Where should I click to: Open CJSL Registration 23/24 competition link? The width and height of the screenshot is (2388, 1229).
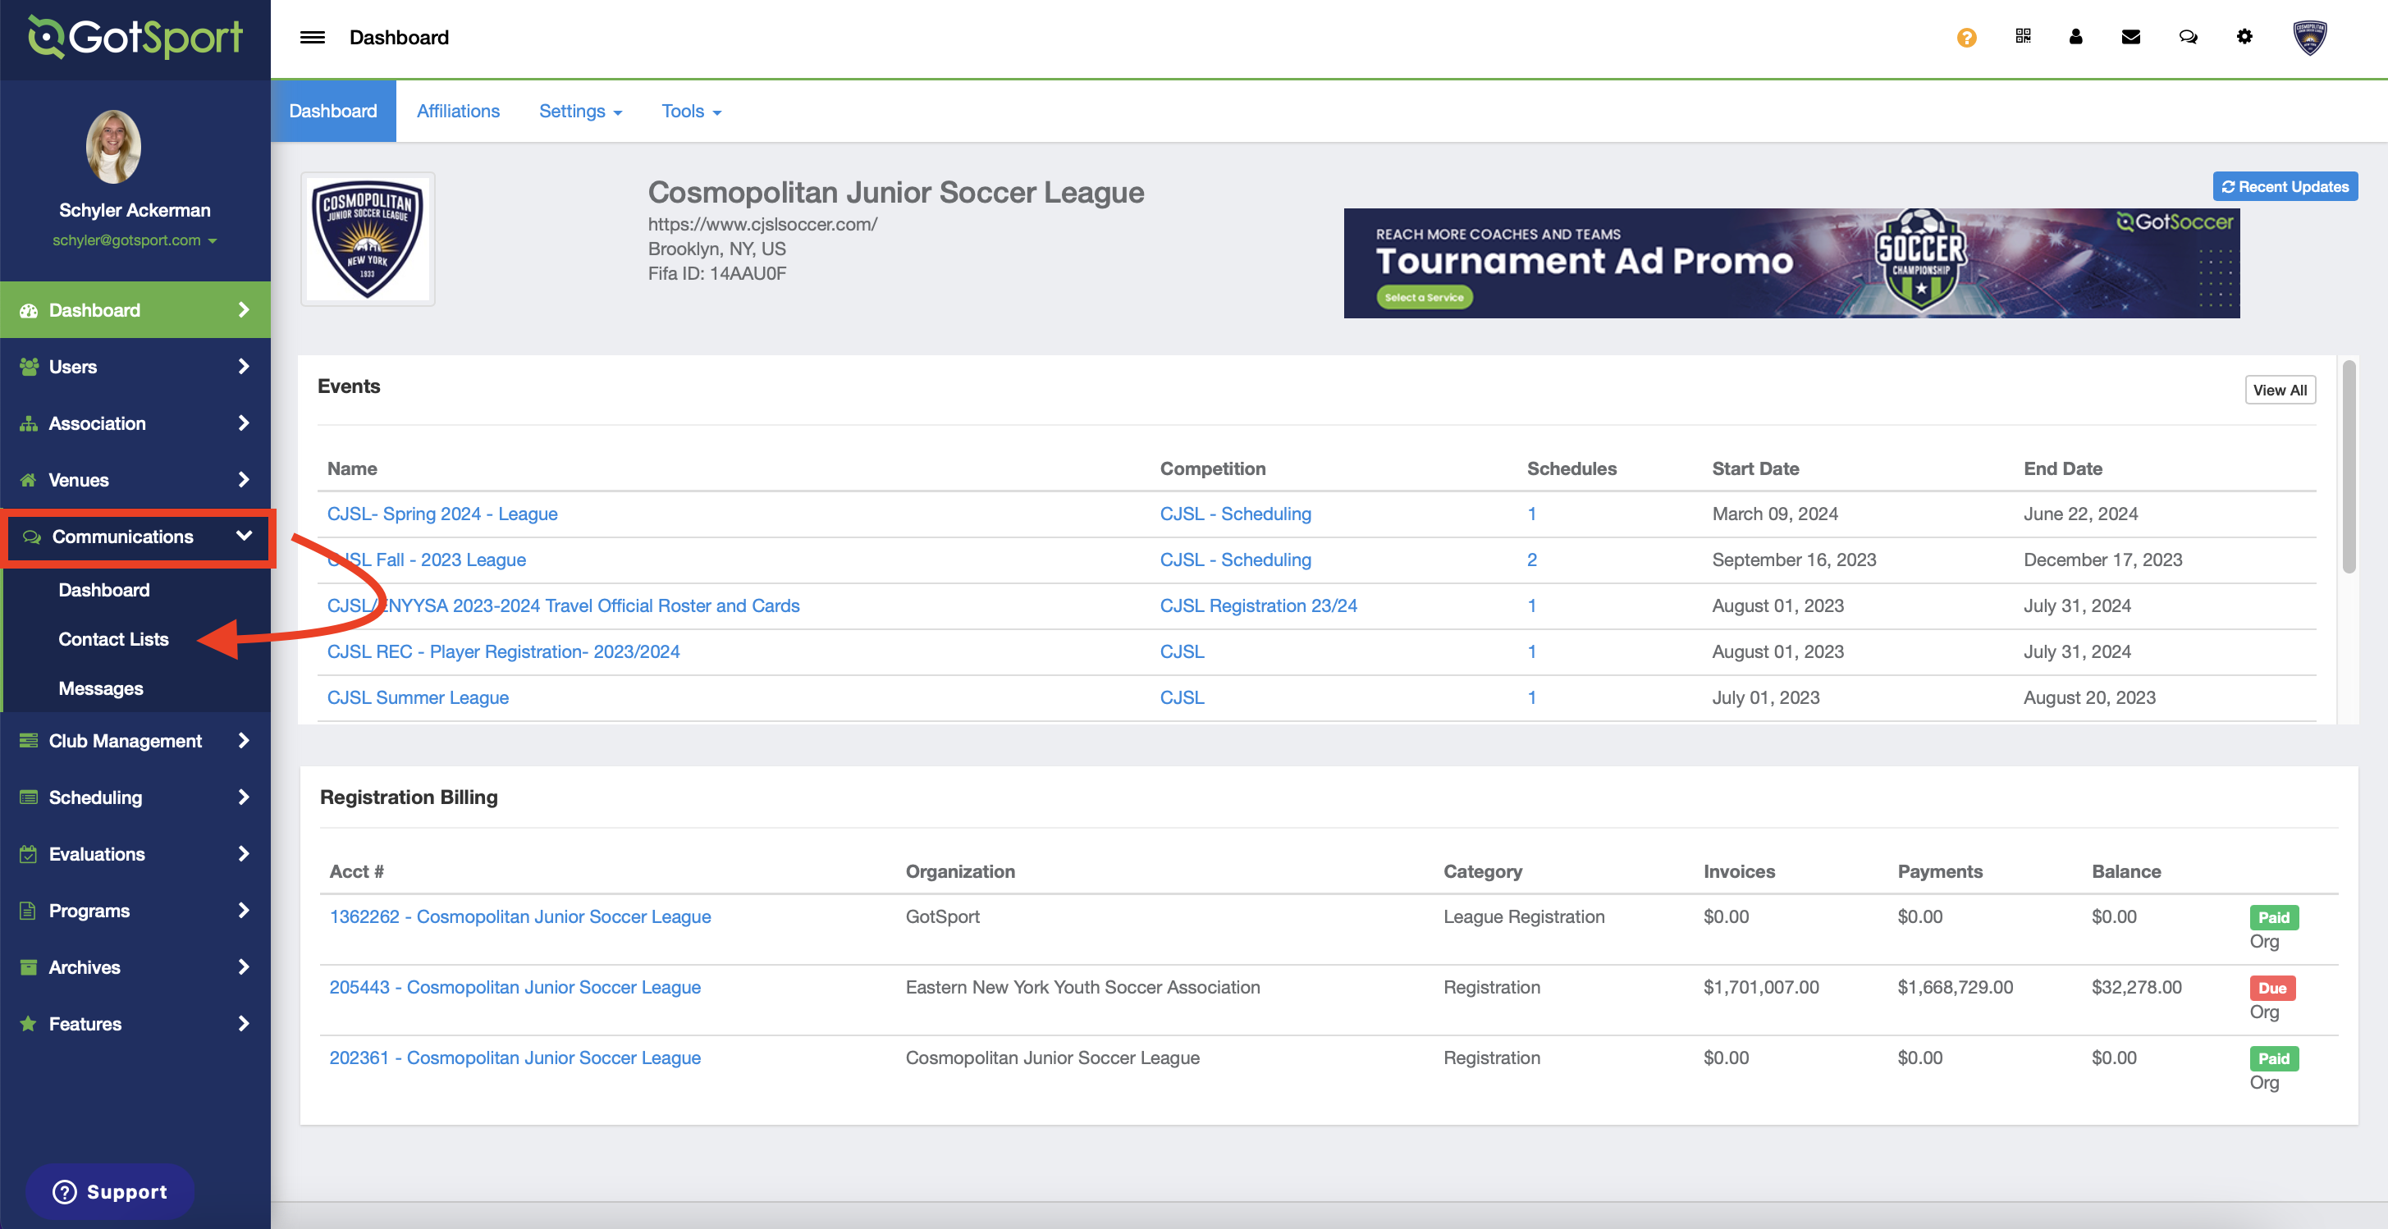[x=1258, y=605]
